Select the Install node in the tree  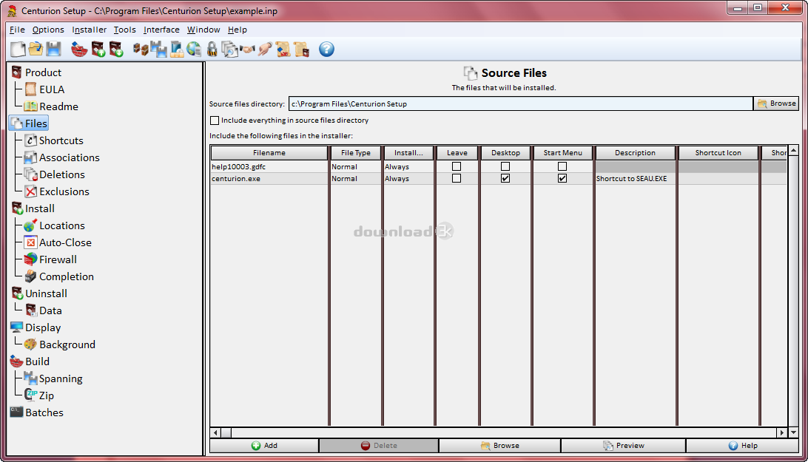click(x=33, y=208)
